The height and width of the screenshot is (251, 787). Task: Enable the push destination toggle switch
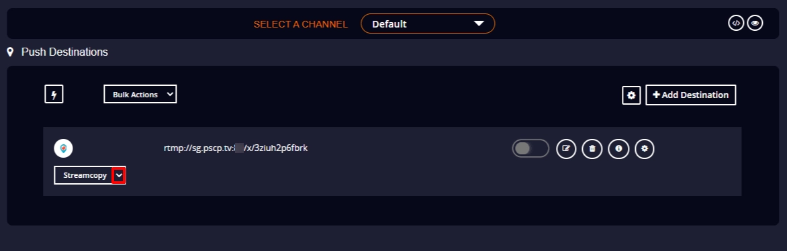pyautogui.click(x=530, y=148)
